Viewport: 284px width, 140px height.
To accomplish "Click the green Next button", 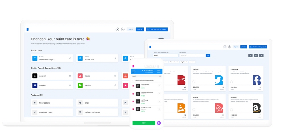I will (144, 123).
